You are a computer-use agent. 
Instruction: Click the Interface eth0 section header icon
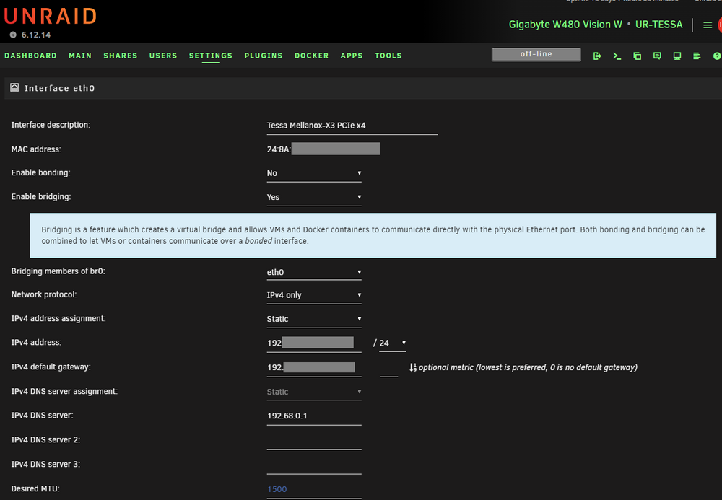click(14, 87)
